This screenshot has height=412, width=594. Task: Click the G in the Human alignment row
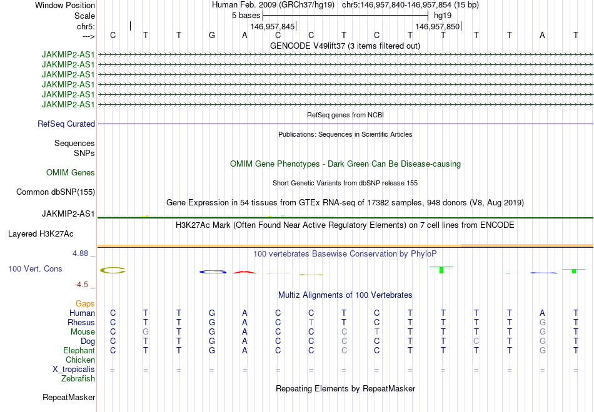[212, 313]
